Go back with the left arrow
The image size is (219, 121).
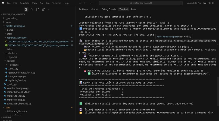(91, 3)
